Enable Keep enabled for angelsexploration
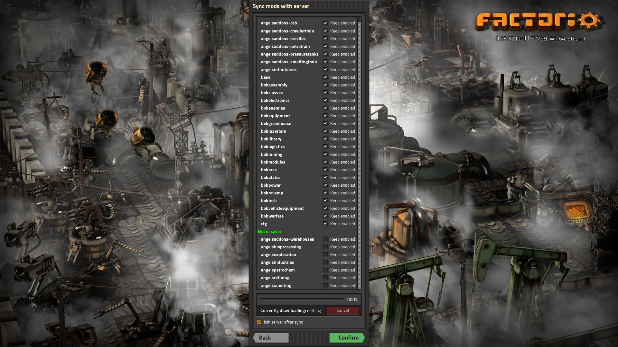This screenshot has width=618, height=347. point(325,254)
